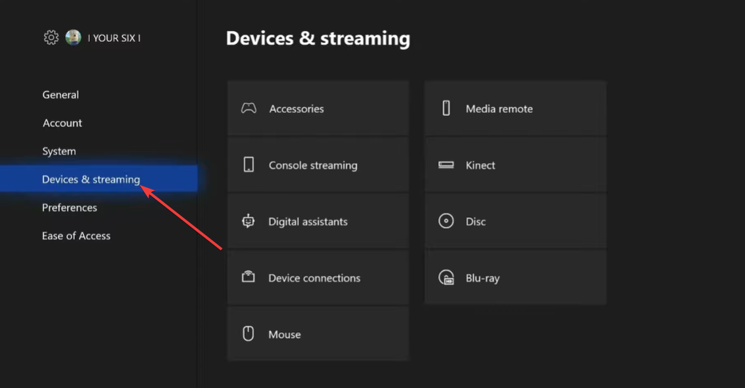Go to System settings
Screen dimensions: 745x388
[x=59, y=151]
